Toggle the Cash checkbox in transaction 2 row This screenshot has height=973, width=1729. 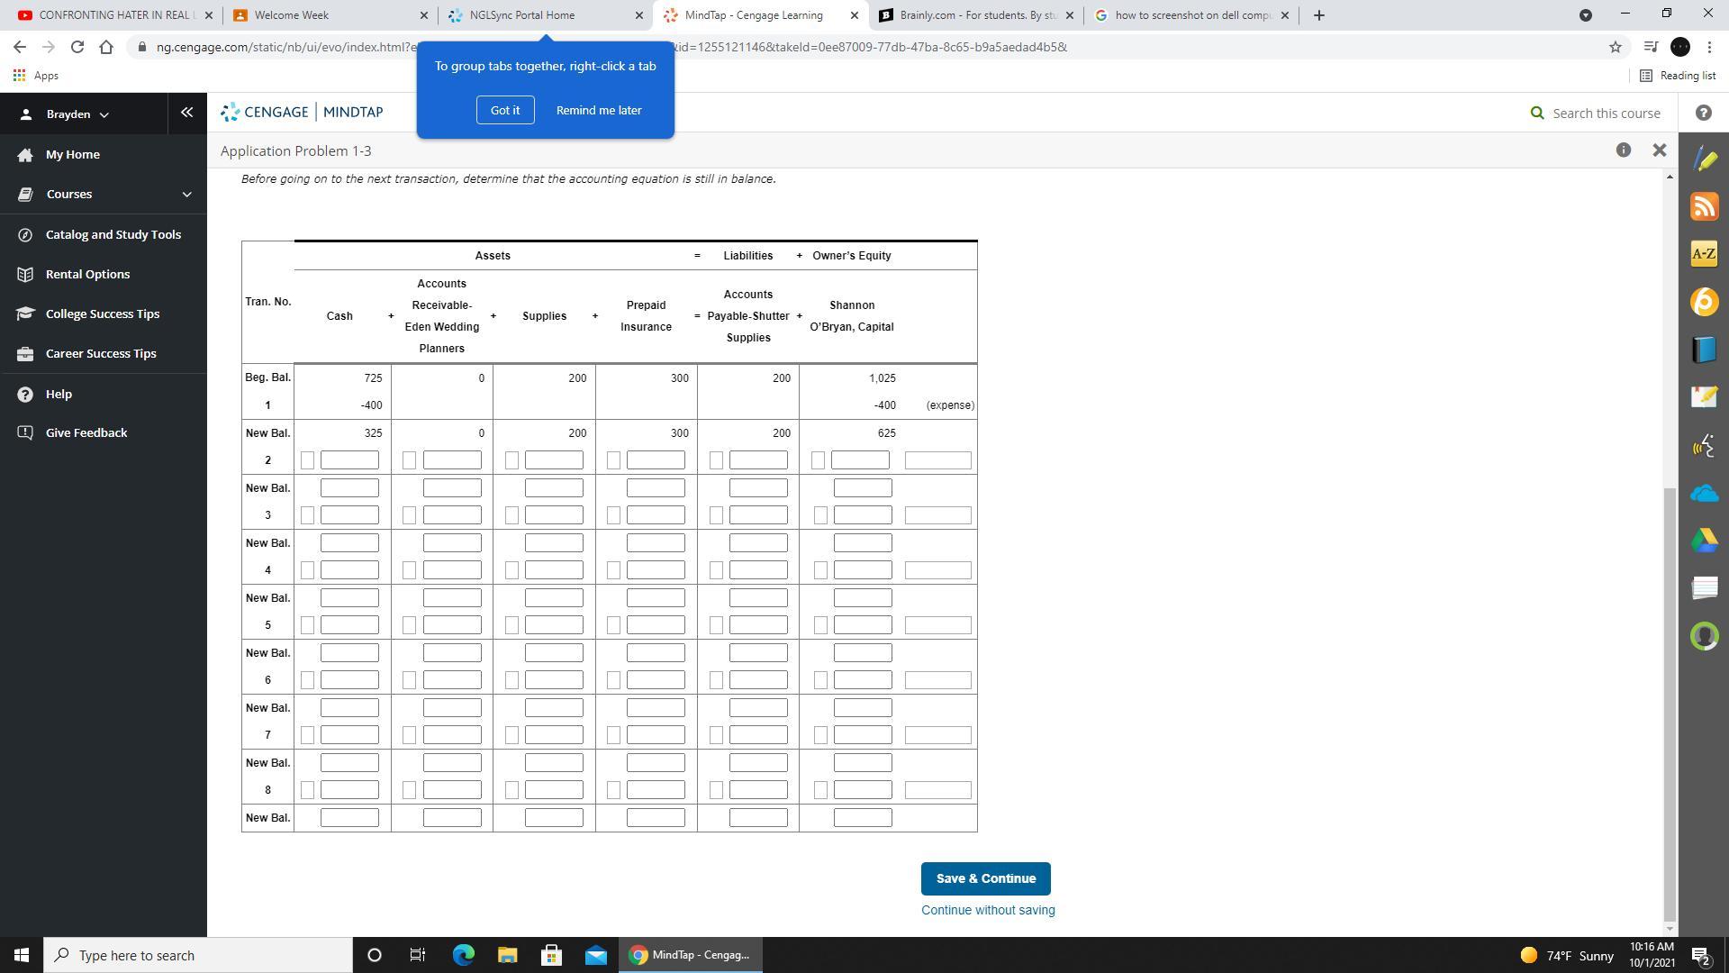click(x=307, y=460)
